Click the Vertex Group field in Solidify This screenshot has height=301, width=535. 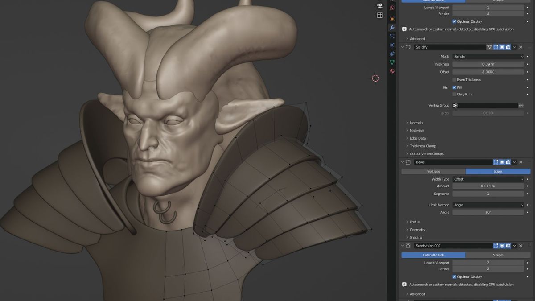click(486, 105)
